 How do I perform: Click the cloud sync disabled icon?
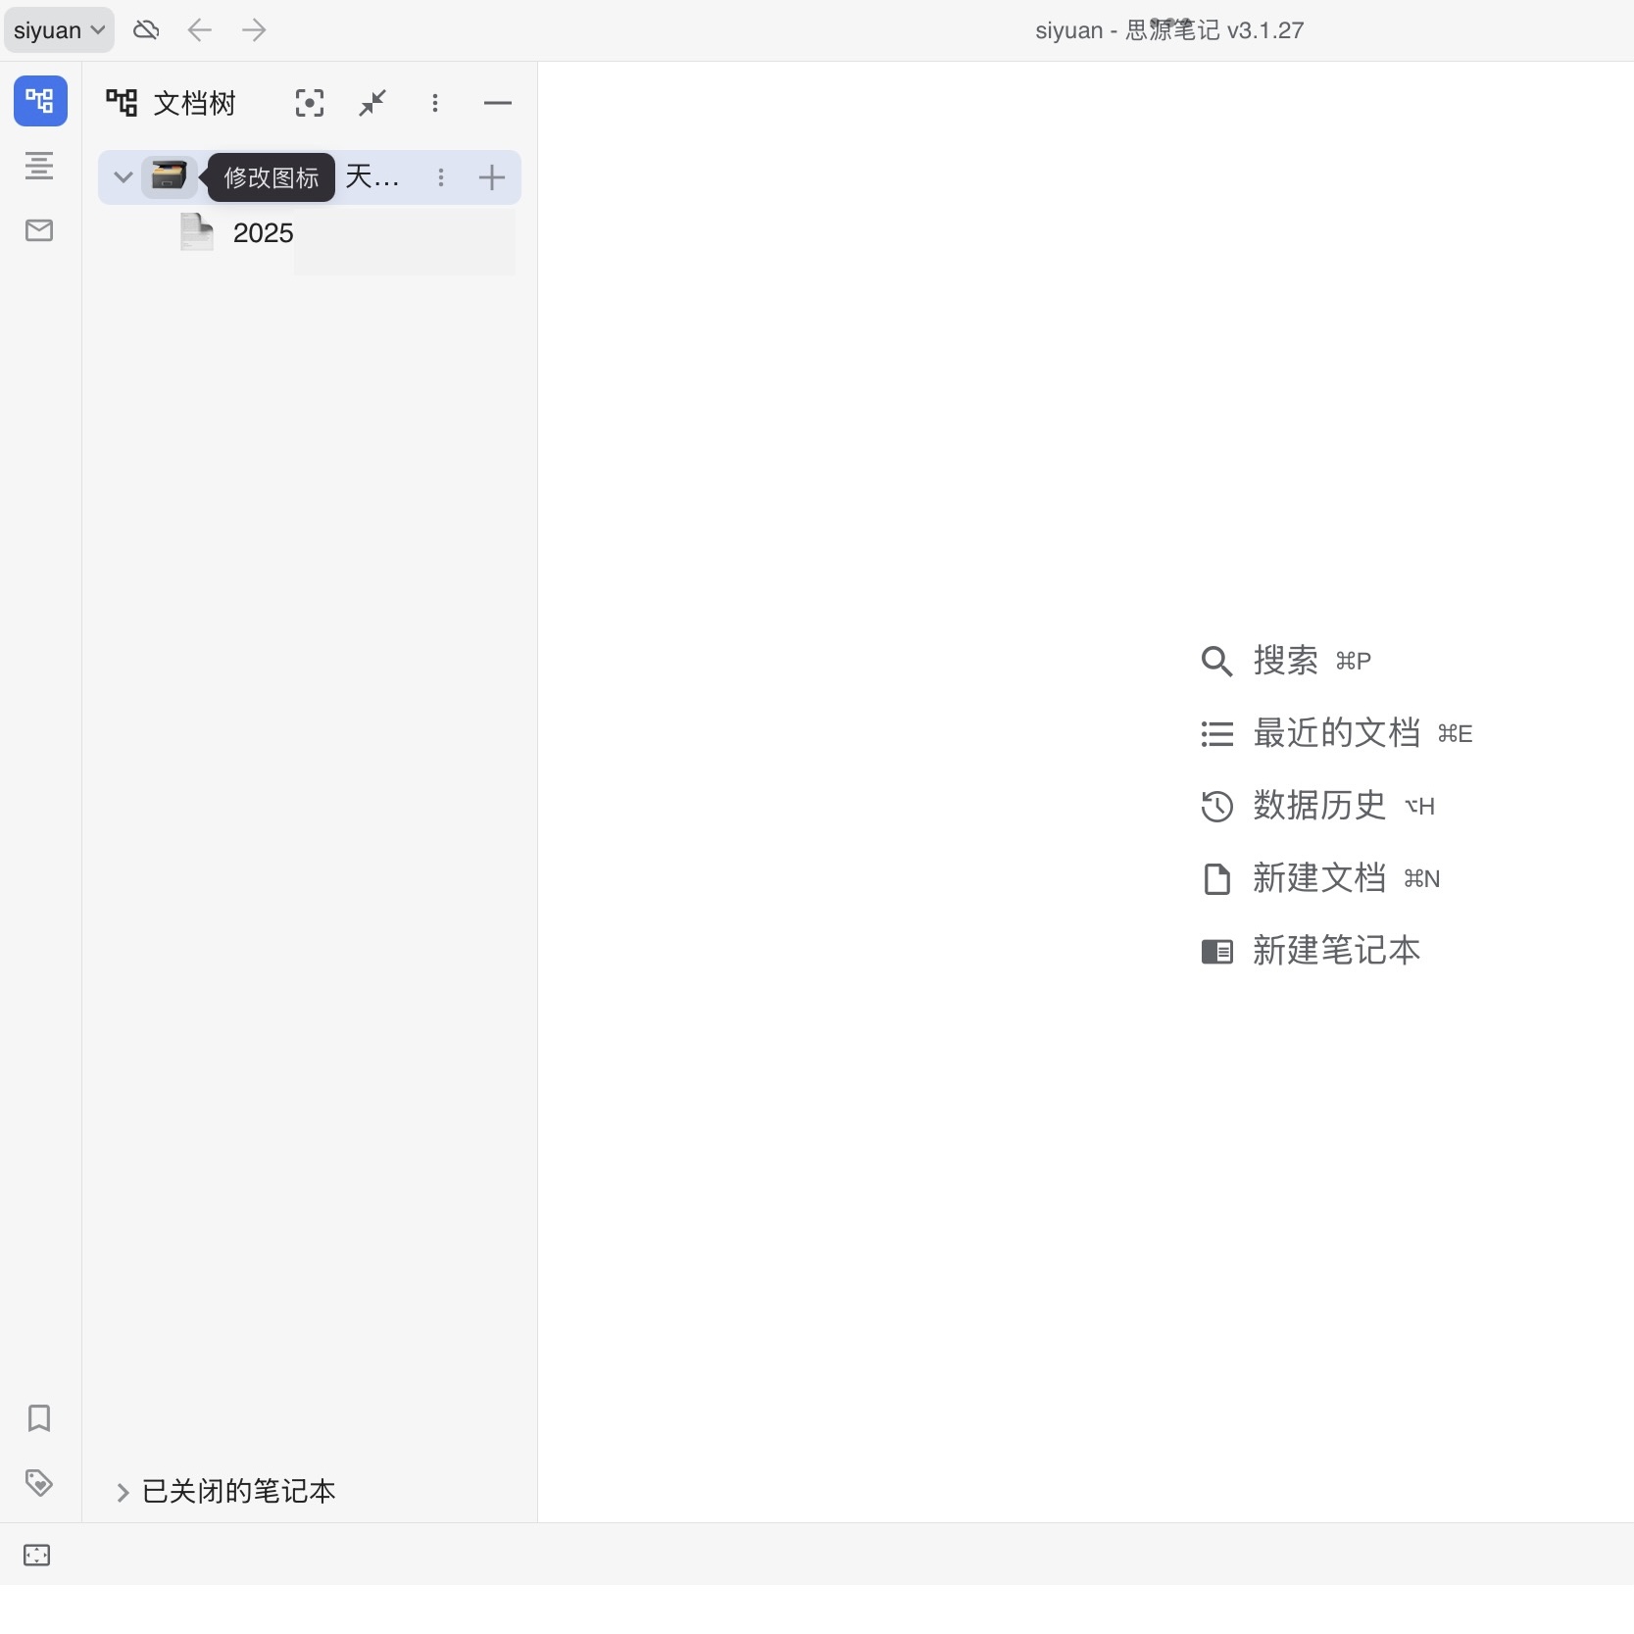click(146, 30)
